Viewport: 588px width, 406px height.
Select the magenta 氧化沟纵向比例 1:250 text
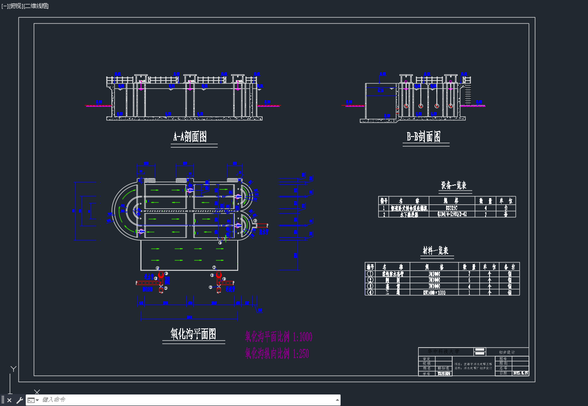click(x=277, y=353)
